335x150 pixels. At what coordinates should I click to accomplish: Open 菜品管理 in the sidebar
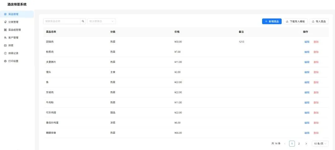coord(17,14)
